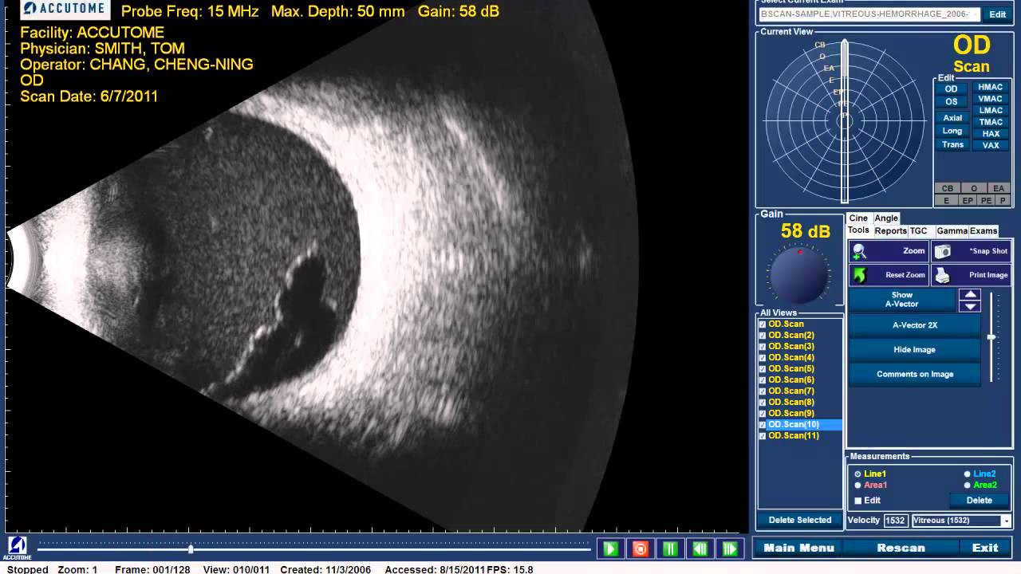Toggle checkbox for OD.Scan(3)
1021x574 pixels.
click(763, 347)
